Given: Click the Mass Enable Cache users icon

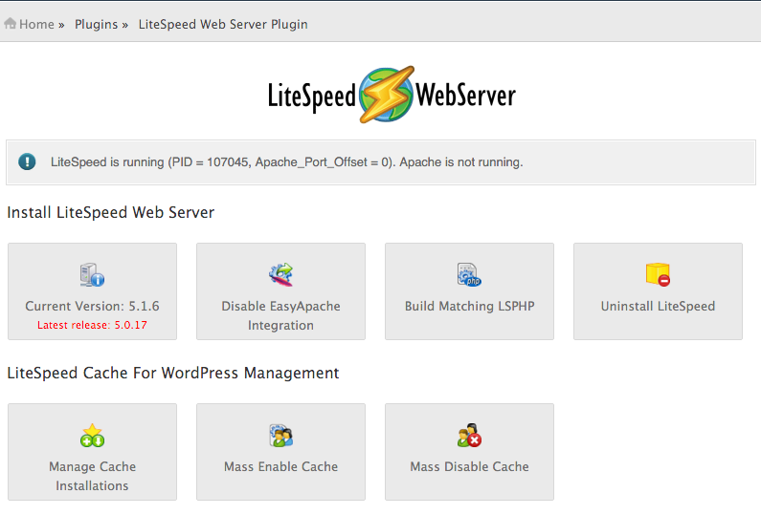Looking at the screenshot, I should pos(281,435).
